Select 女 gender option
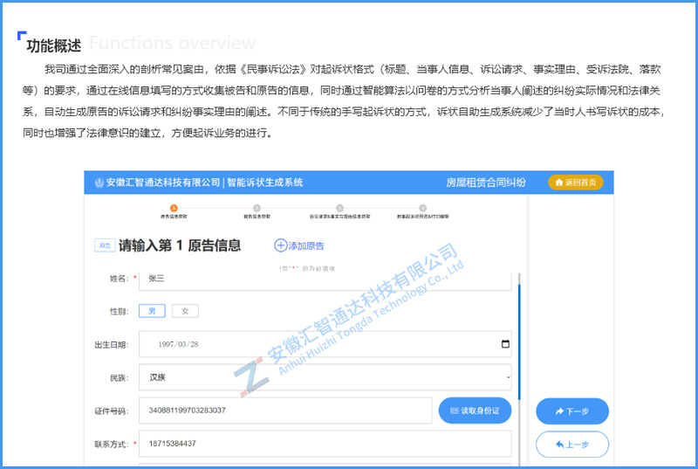 pyautogui.click(x=185, y=310)
